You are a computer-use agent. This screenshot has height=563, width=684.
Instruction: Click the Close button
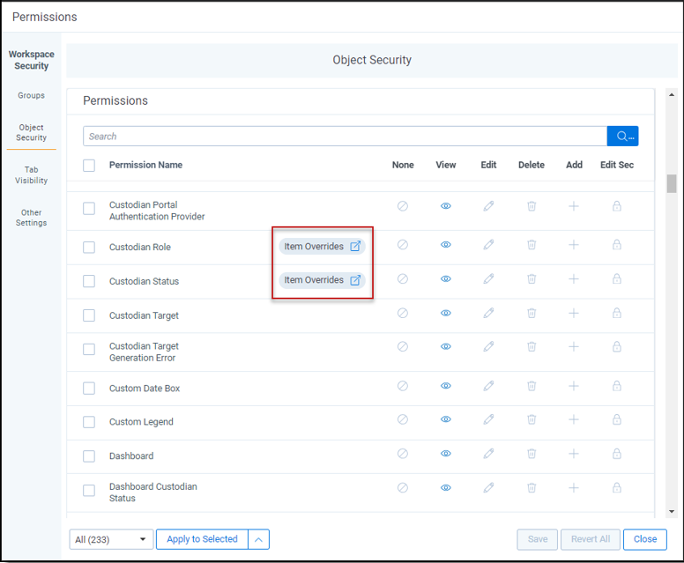coord(644,539)
